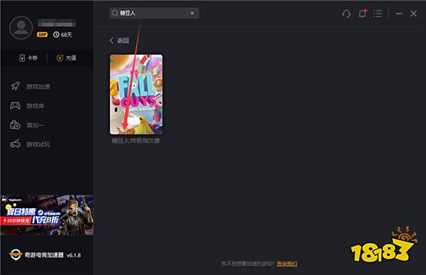Open the 游戏加速 rocket menu item
The width and height of the screenshot is (426, 275).
click(x=30, y=87)
